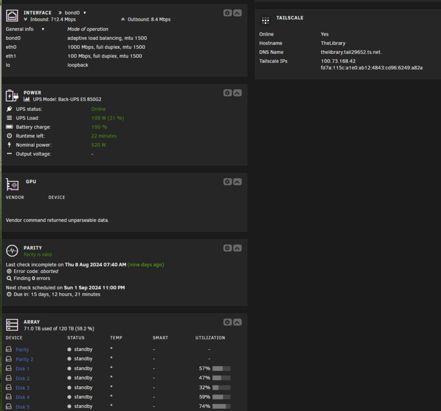Click the Tailscale dots icon
The image size is (441, 411).
[265, 20]
